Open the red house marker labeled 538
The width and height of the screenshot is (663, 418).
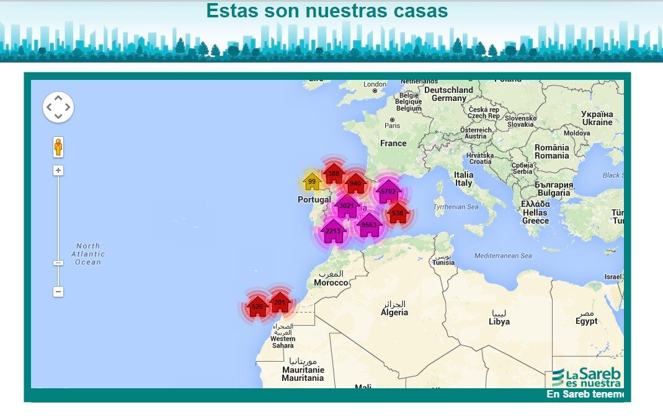click(x=398, y=214)
